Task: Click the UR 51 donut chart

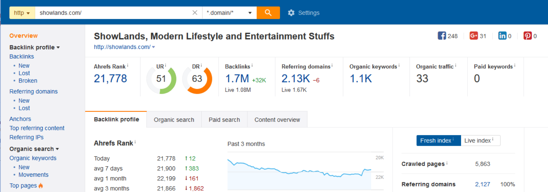Action: 161,79
